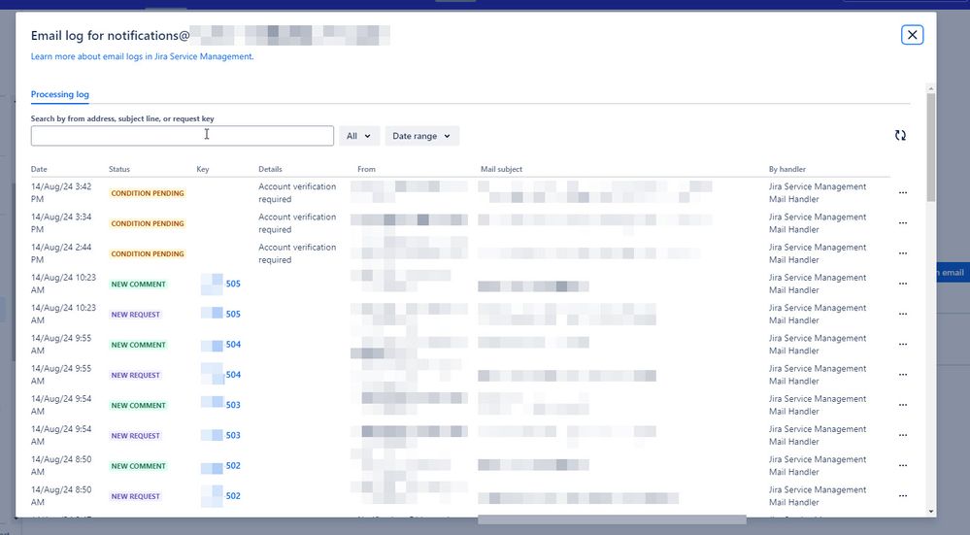Click the vertical scrollbar thumb of the dialog
Screen dimensions: 970x535
coord(931,148)
